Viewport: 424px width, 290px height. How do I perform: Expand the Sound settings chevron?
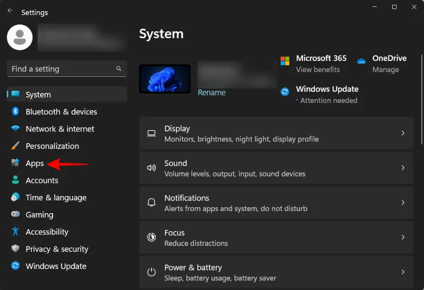point(403,168)
